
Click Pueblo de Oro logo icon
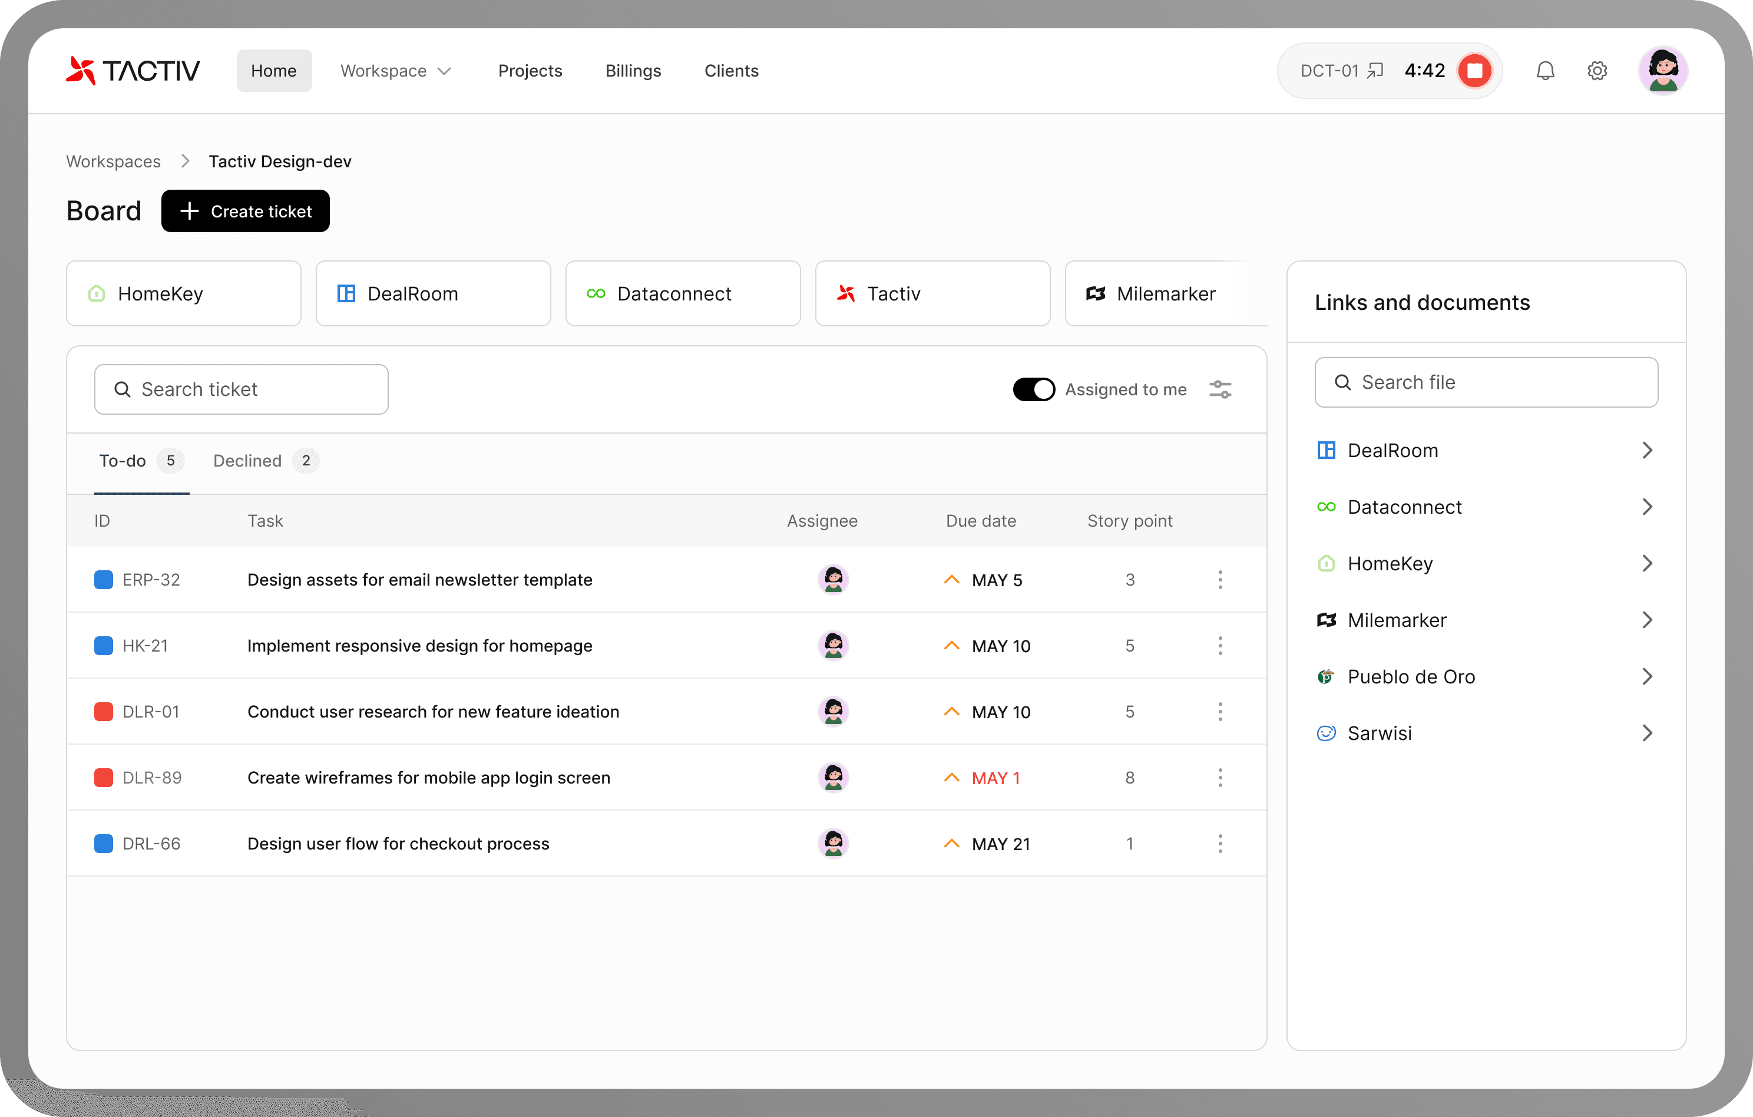tap(1327, 676)
